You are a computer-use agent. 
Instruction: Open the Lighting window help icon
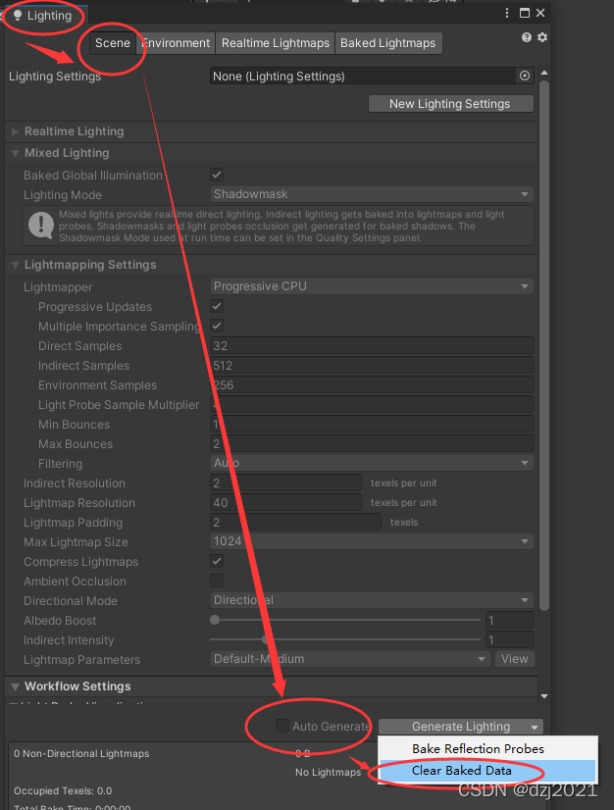click(x=526, y=37)
